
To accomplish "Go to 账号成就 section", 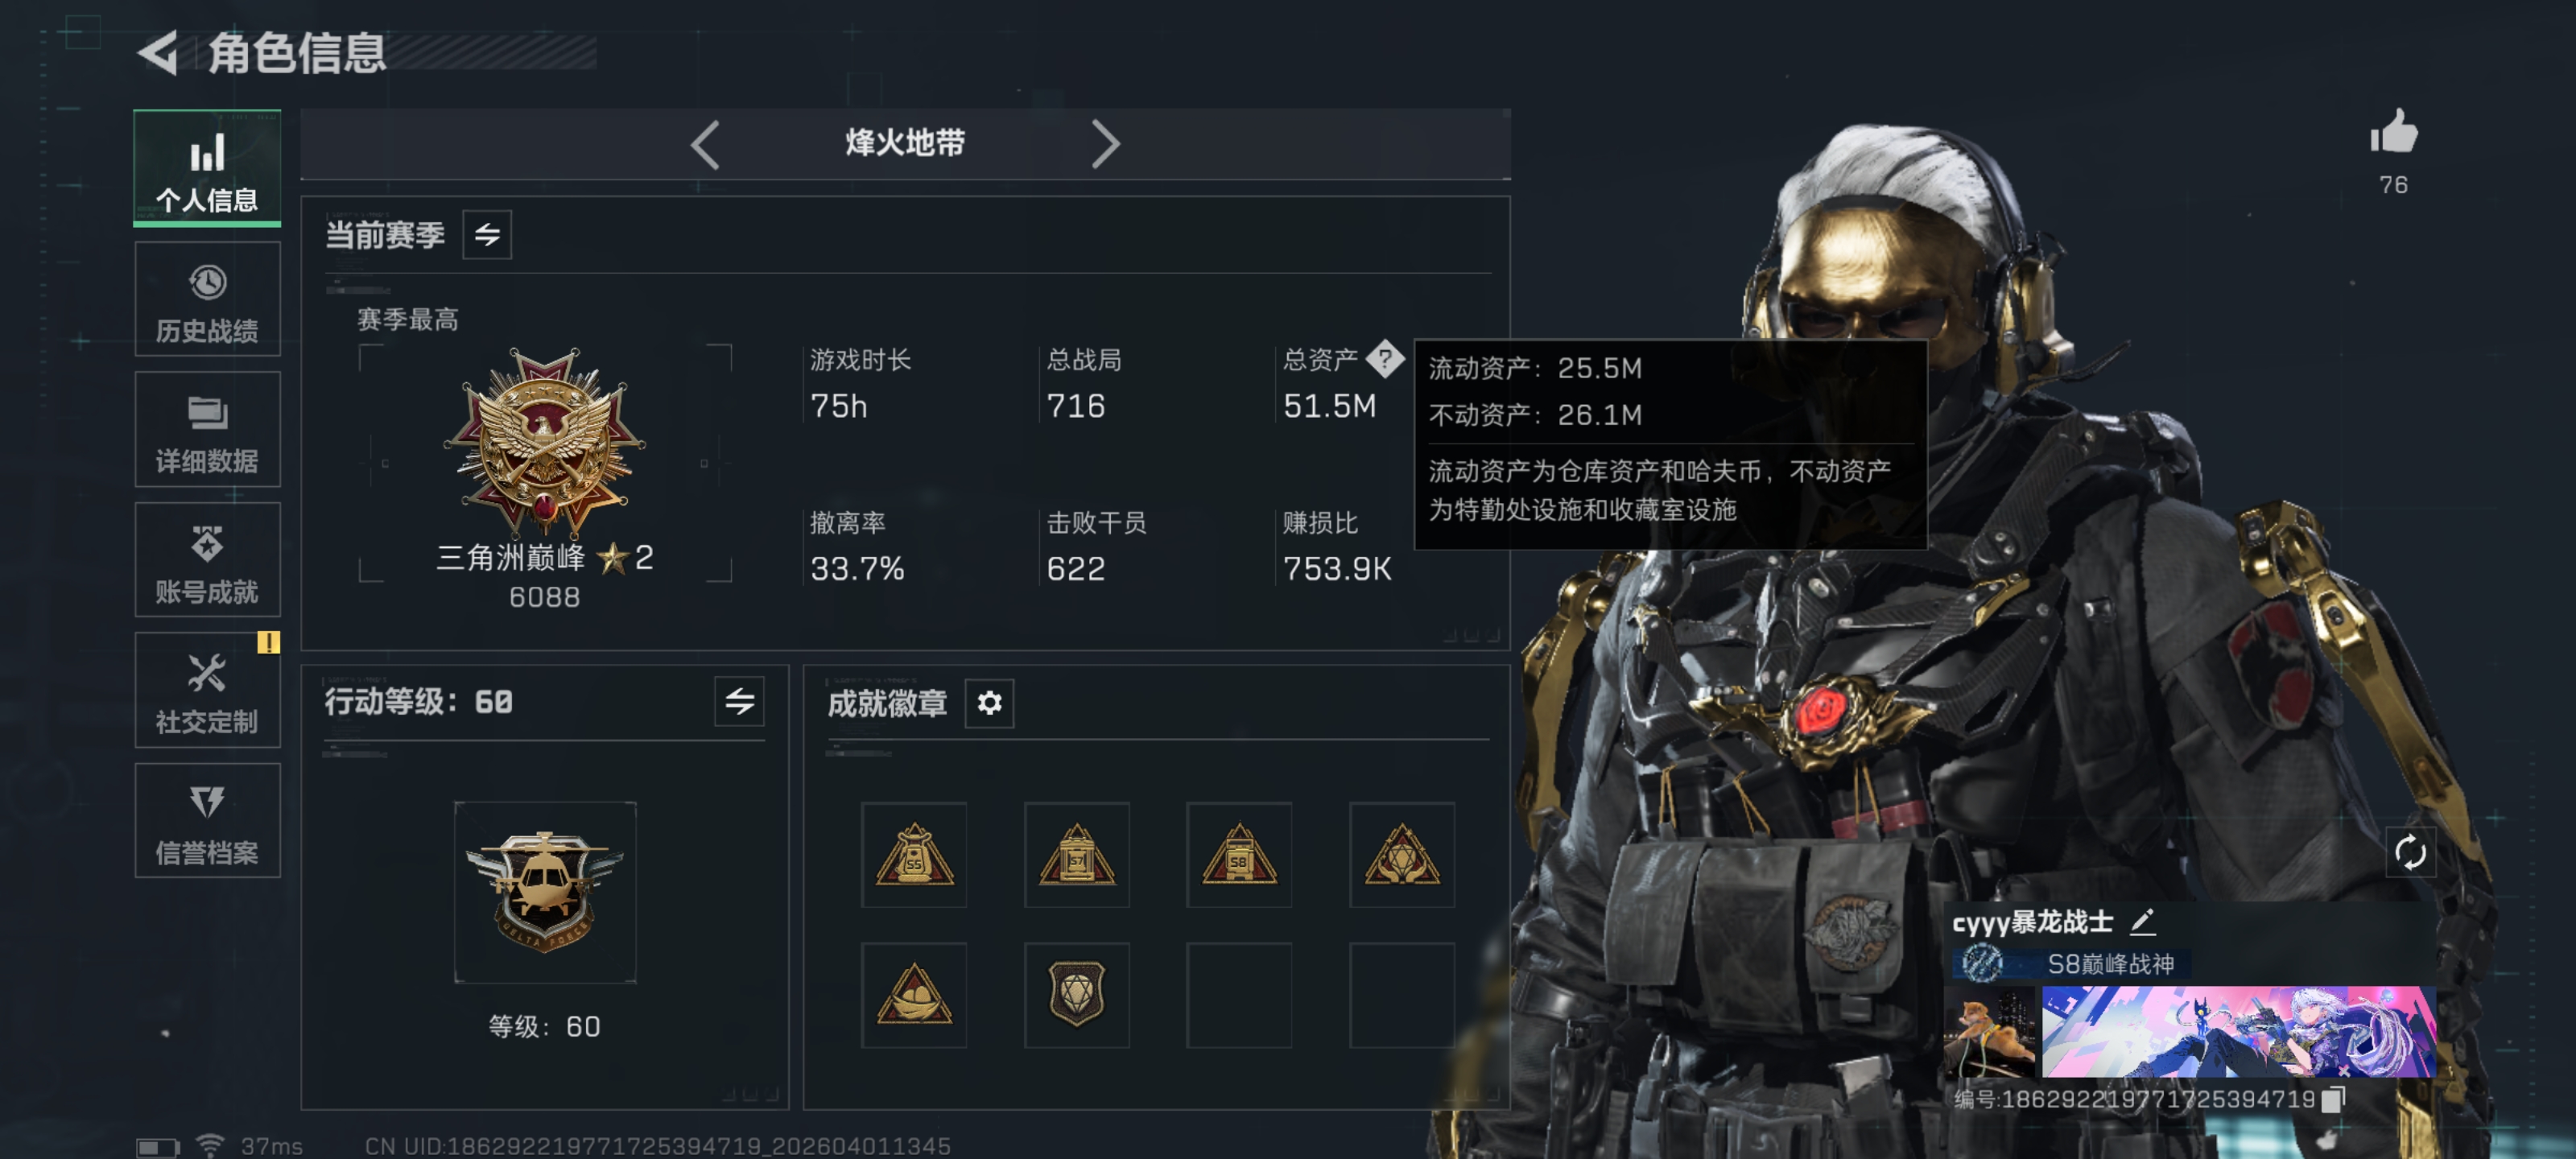I will (x=208, y=560).
